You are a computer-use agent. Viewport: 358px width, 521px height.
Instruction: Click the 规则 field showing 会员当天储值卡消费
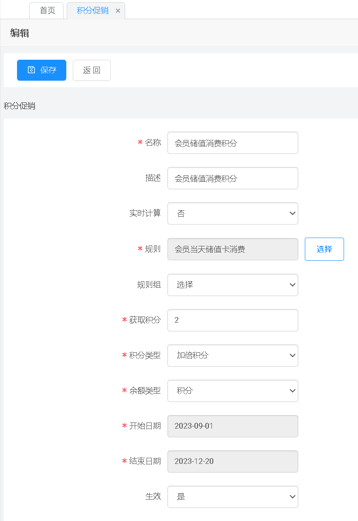(233, 249)
